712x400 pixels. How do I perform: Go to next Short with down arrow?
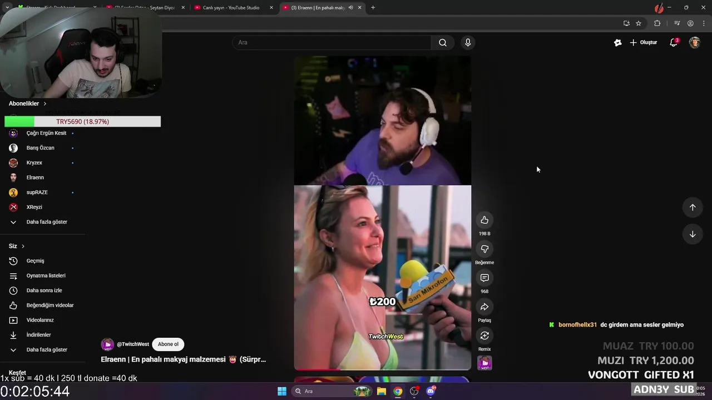point(693,234)
